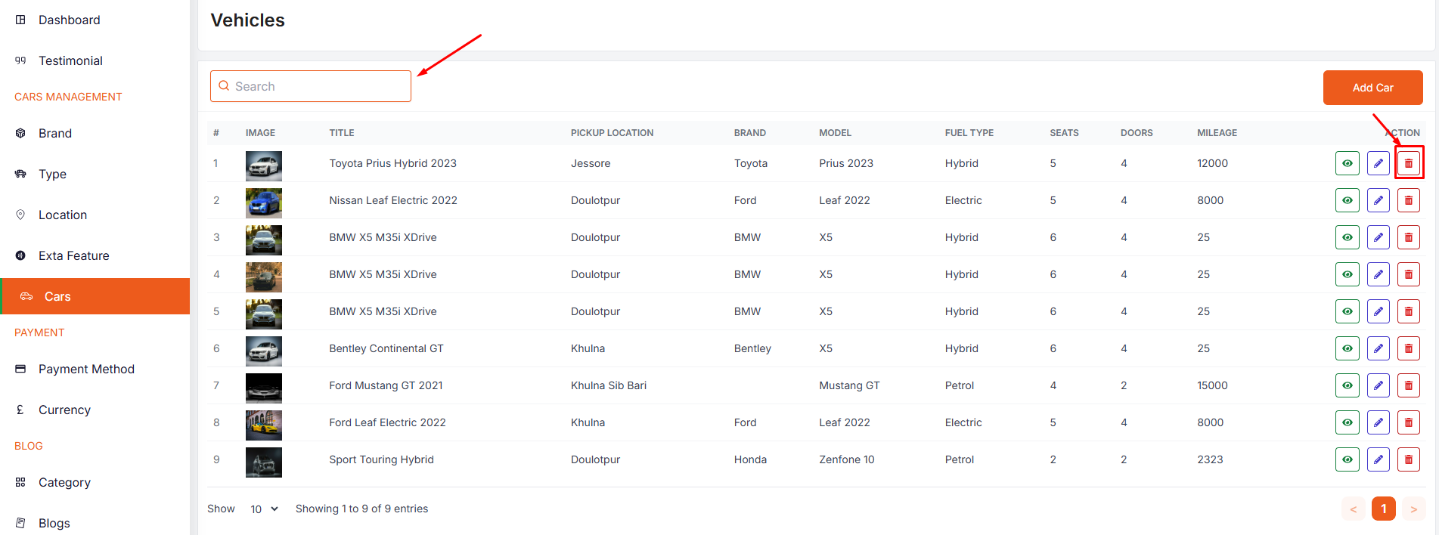Image resolution: width=1439 pixels, height=535 pixels.
Task: Focus the vehicle Search field
Action: click(x=318, y=86)
